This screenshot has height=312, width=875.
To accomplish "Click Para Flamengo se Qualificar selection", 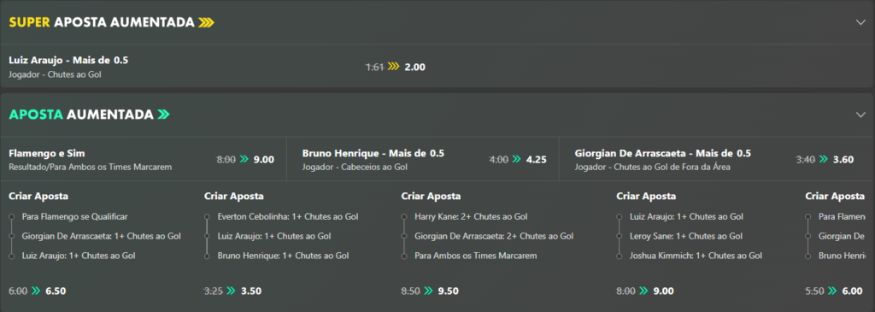I will pos(75,216).
